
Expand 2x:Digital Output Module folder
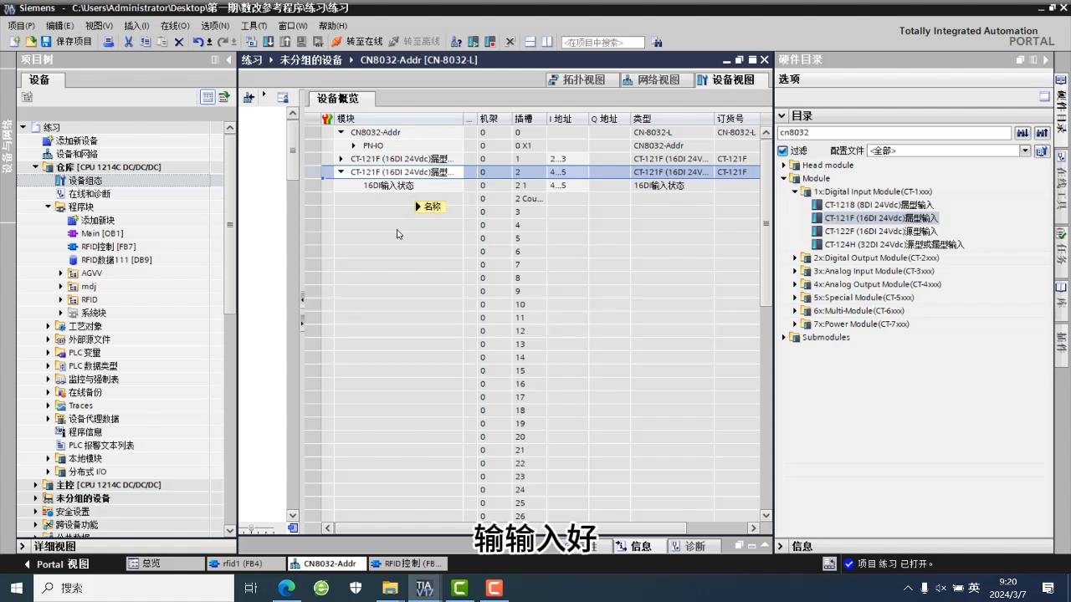pos(796,258)
